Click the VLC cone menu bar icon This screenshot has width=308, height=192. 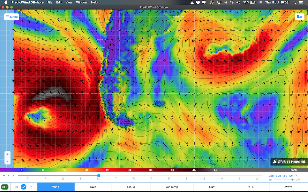click(x=192, y=2)
